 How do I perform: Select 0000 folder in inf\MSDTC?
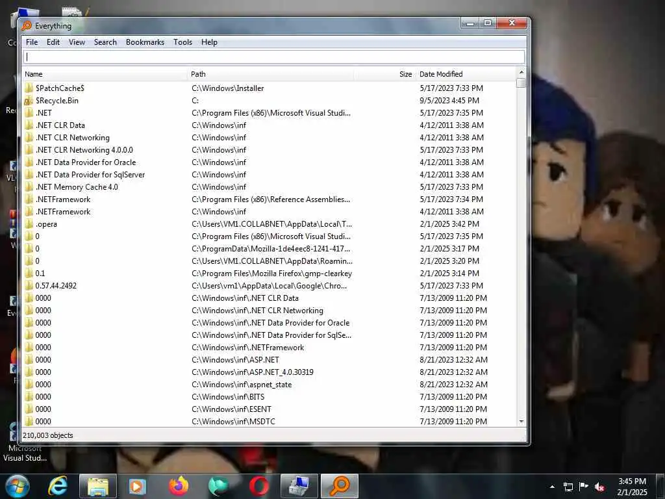pyautogui.click(x=270, y=421)
